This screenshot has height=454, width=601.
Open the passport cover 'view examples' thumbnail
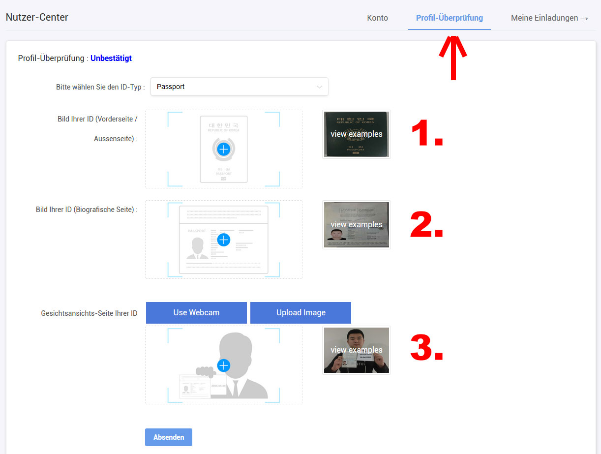click(x=356, y=134)
